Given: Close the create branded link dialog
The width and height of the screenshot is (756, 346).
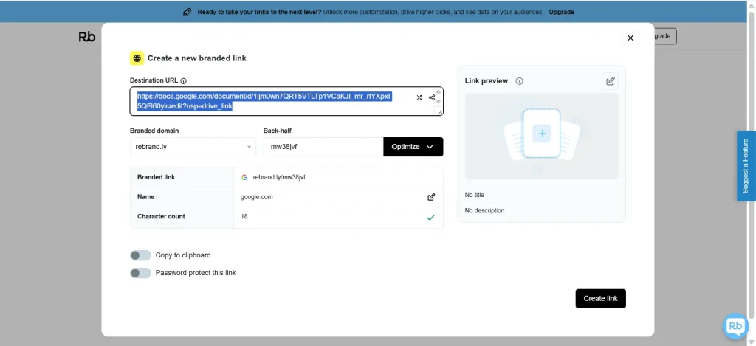Looking at the screenshot, I should point(630,38).
